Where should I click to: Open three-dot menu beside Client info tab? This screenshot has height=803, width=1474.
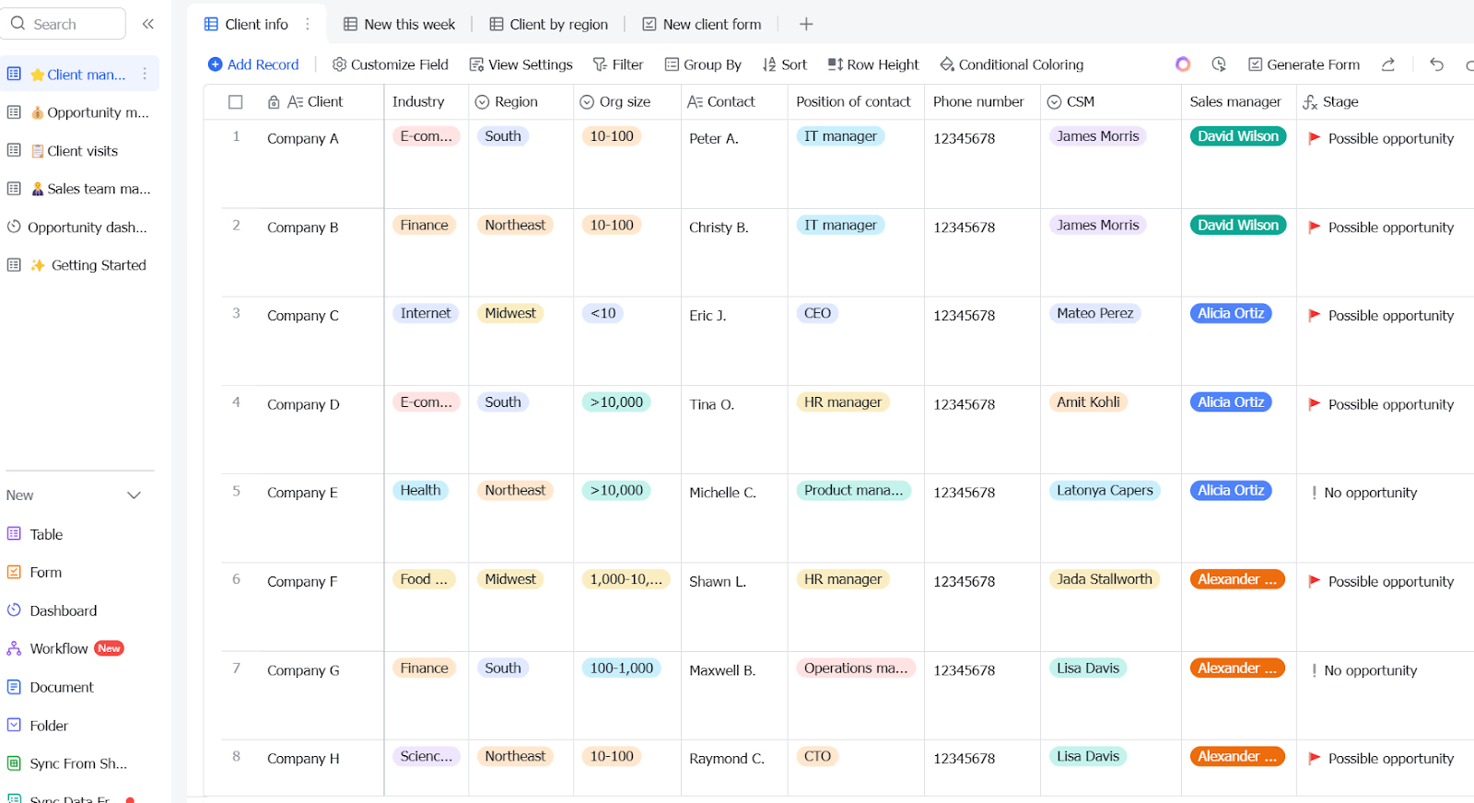[x=308, y=24]
